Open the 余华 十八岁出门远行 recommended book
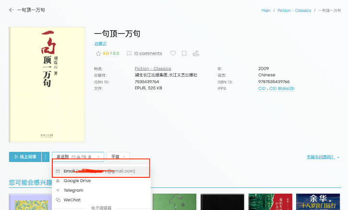 (318, 202)
